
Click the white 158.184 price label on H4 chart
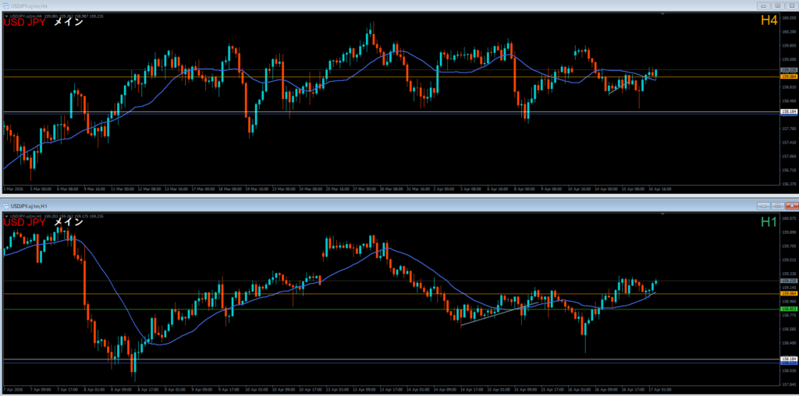[788, 112]
